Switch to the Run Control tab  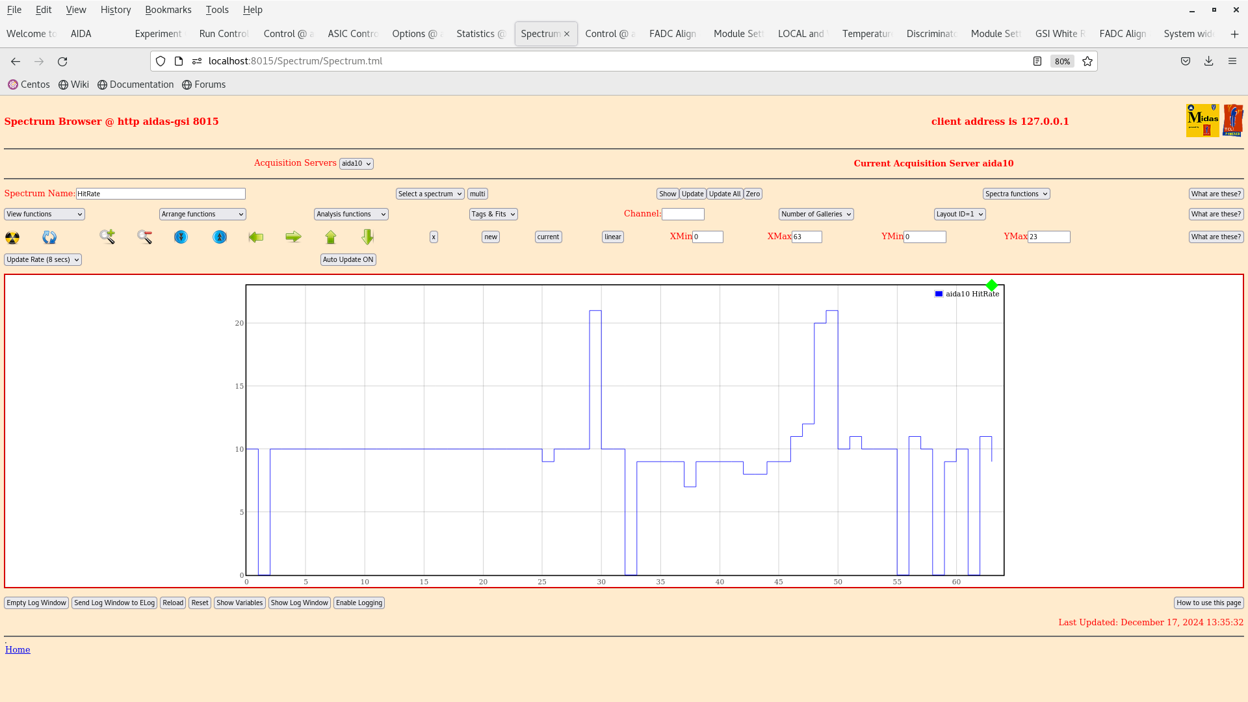pos(223,33)
